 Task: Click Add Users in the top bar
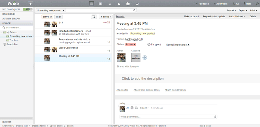pyautogui.click(x=220, y=4)
